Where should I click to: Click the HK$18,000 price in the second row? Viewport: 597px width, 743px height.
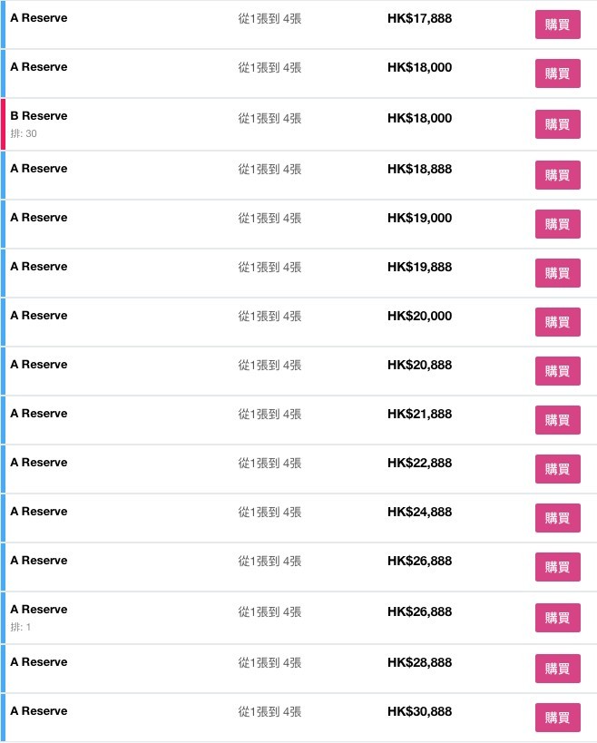click(419, 67)
